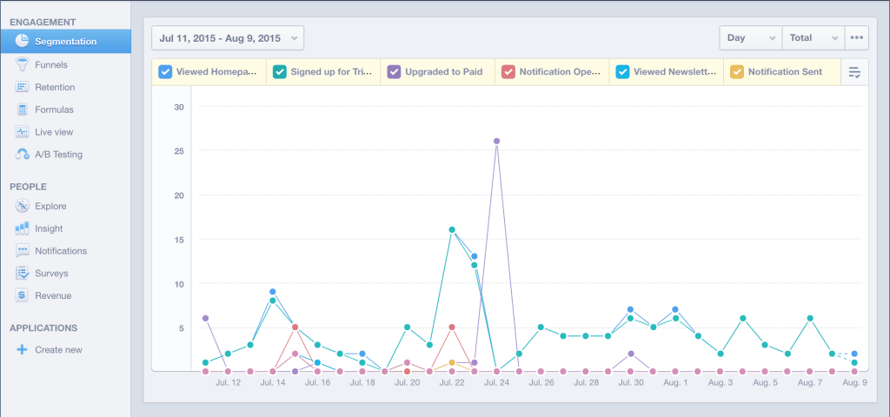
Task: Click the Create new plus icon
Action: click(22, 349)
